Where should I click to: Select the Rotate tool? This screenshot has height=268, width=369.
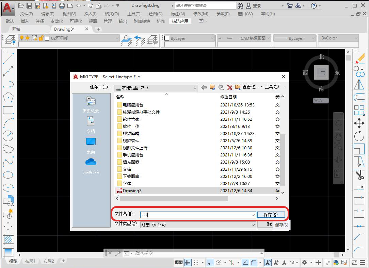click(x=359, y=136)
